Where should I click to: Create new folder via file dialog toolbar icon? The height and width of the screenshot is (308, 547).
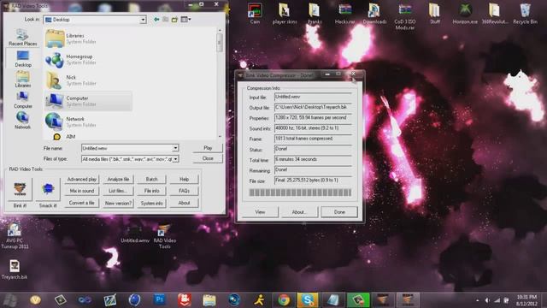pyautogui.click(x=174, y=20)
